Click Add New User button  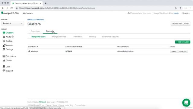coord(183,42)
